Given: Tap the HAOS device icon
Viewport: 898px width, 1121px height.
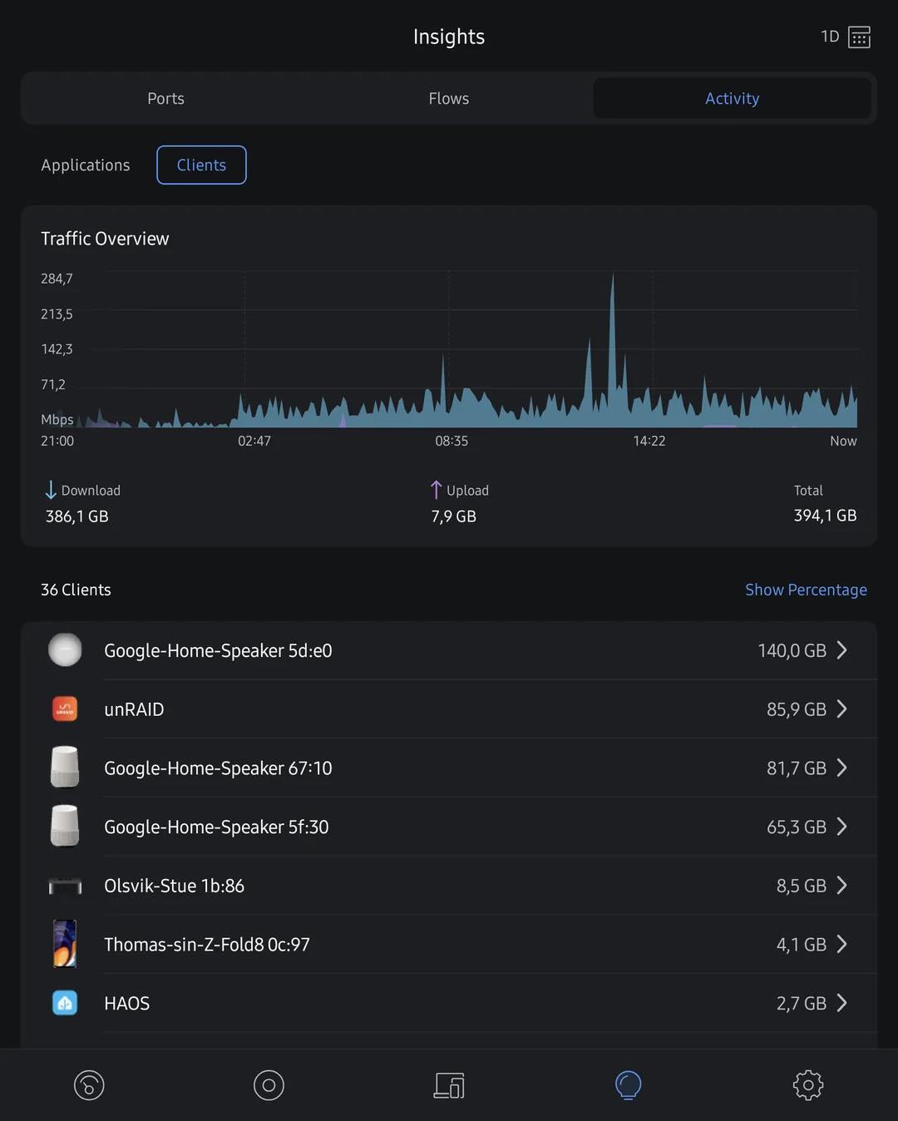Looking at the screenshot, I should coord(65,1003).
